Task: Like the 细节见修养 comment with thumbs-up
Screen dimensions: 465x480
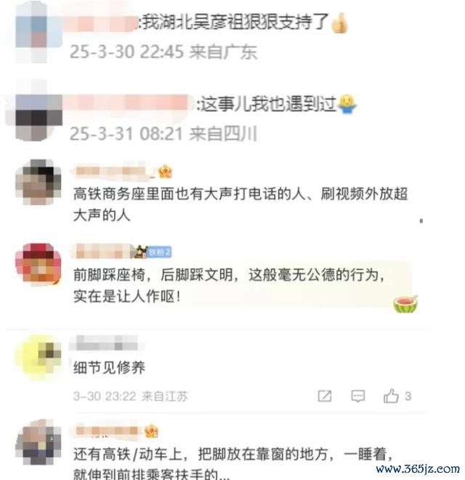Action: (391, 396)
